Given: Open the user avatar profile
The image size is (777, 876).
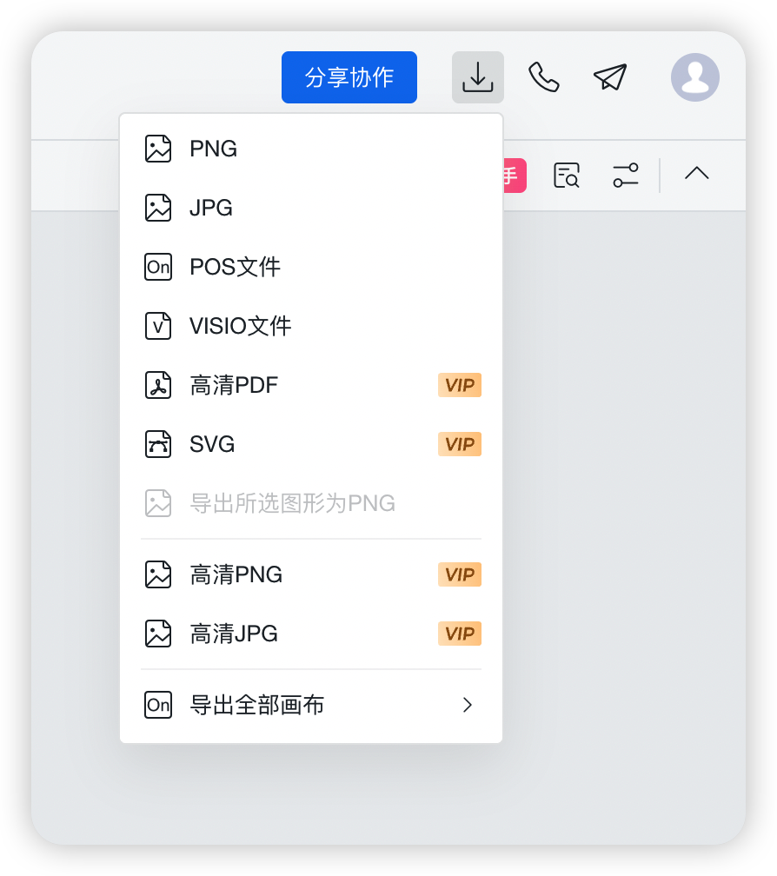Looking at the screenshot, I should (695, 77).
